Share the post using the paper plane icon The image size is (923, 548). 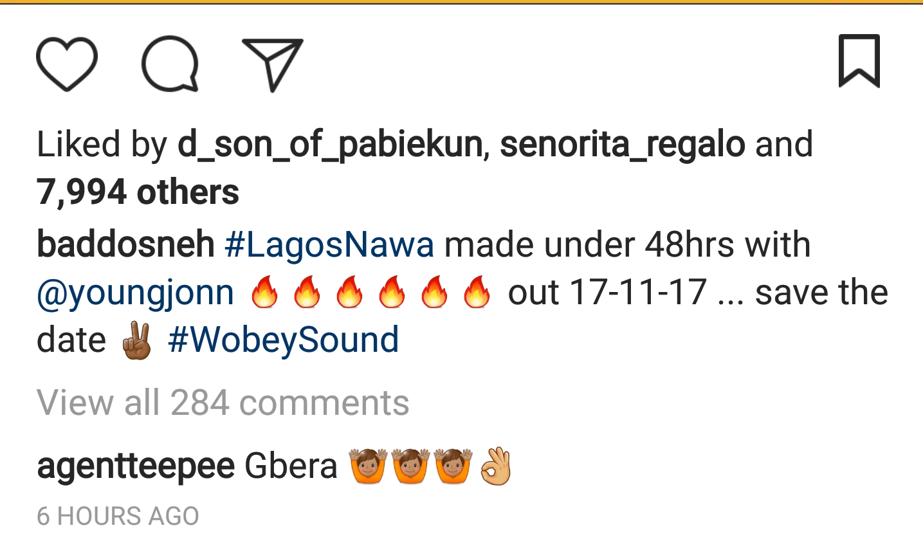273,64
